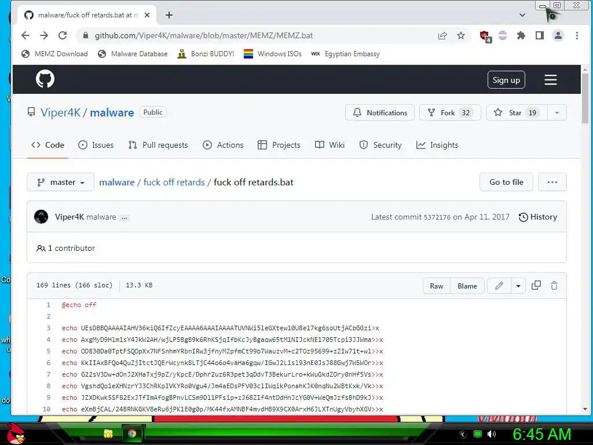The height and width of the screenshot is (445, 593).
Task: Delete the file using the trash icon
Action: pyautogui.click(x=554, y=286)
